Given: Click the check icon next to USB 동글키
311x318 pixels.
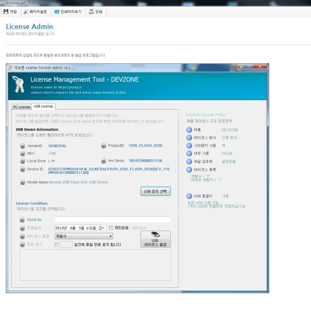Looking at the screenshot, I should pyautogui.click(x=189, y=196).
